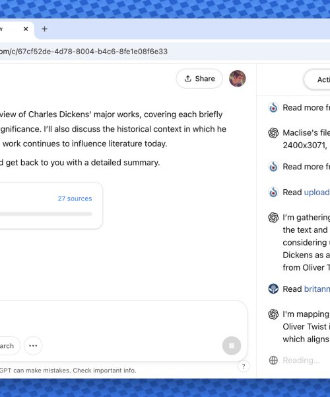The height and width of the screenshot is (397, 330).
Task: Click the OpenAI icon beside 'I'm gathering'
Action: (273, 218)
